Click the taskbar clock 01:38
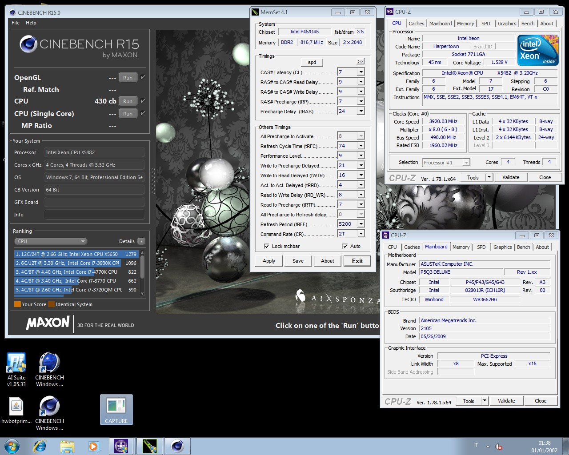 pyautogui.click(x=544, y=443)
